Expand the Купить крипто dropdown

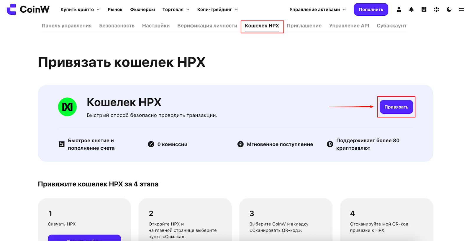80,9
